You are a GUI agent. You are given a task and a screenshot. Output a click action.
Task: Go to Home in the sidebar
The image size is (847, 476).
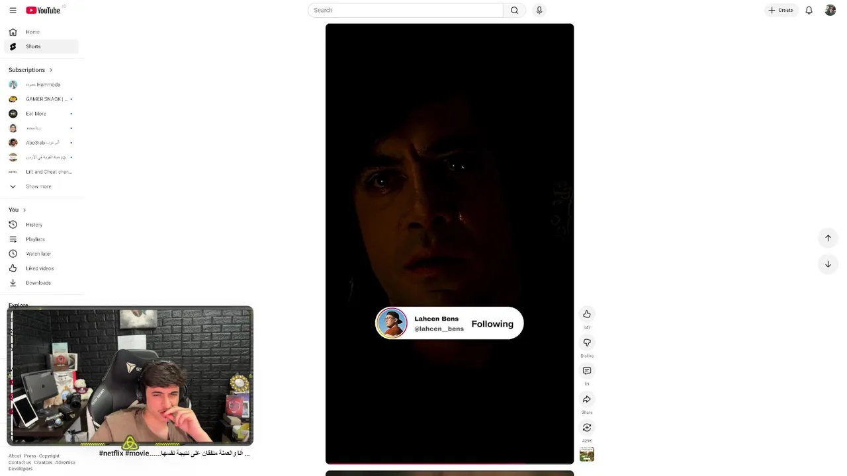pos(41,32)
